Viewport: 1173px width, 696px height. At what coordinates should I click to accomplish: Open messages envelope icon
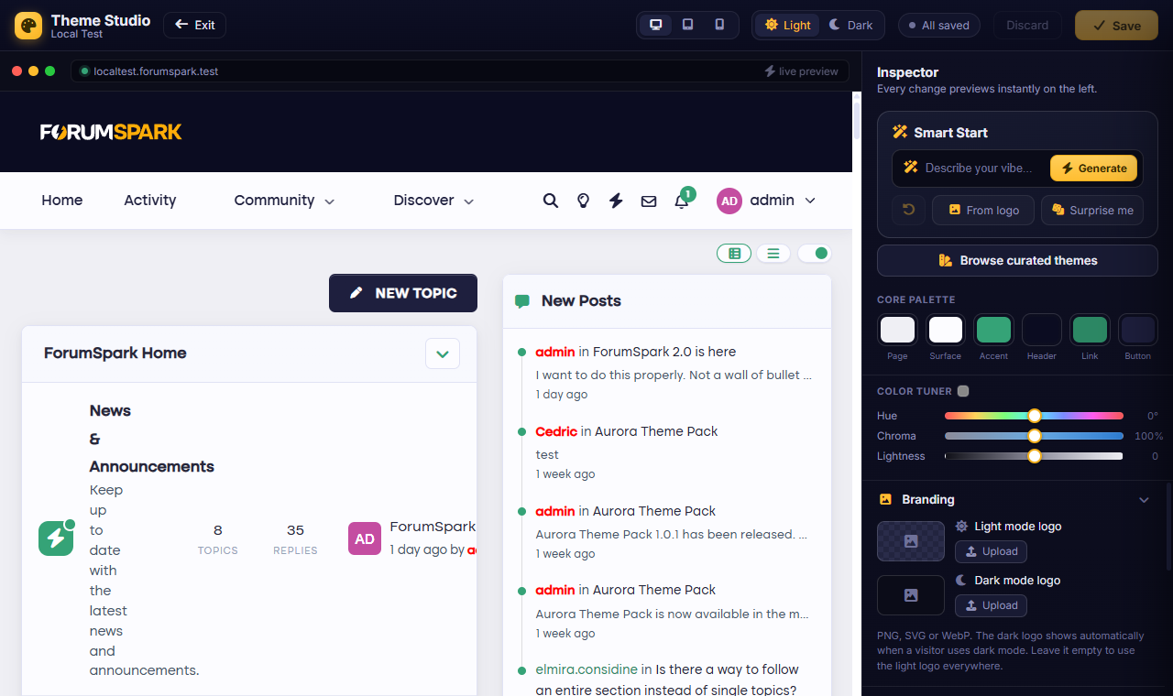[x=649, y=201]
